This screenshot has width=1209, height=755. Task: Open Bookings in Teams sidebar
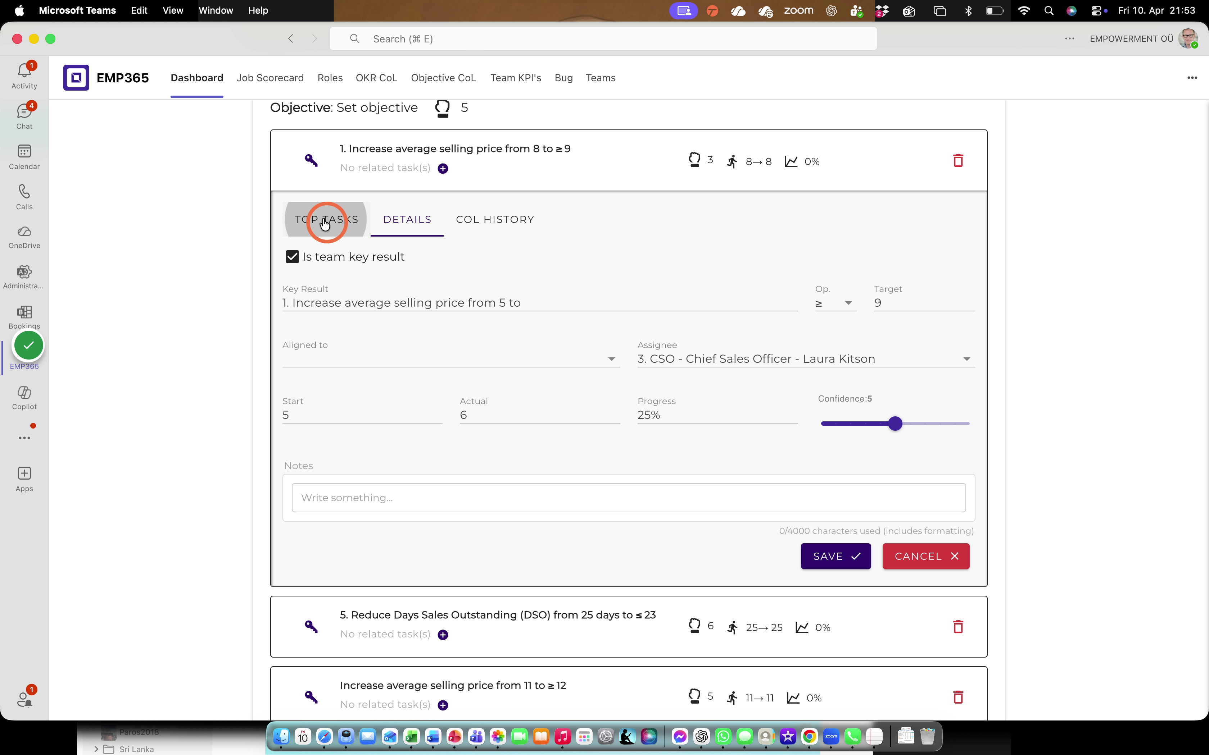click(24, 317)
